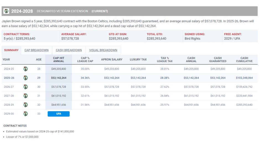Click the Apron Salary column header
260x141 pixels.
tap(111, 60)
